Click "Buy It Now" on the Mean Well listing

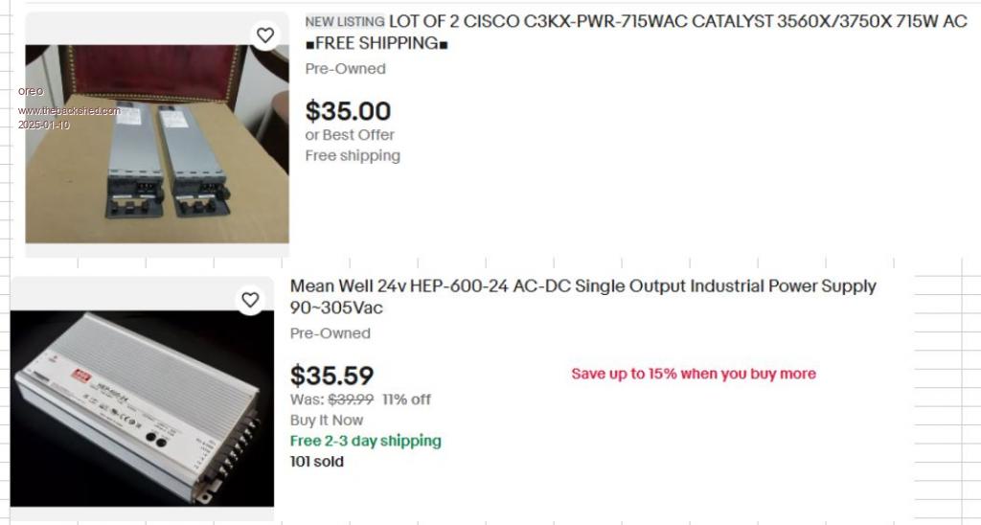pyautogui.click(x=327, y=420)
